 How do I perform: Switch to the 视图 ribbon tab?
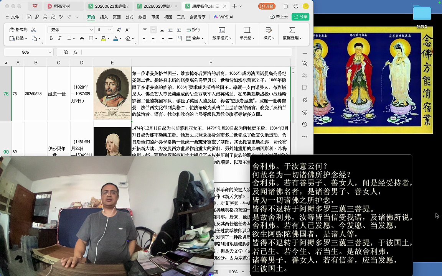[168, 17]
